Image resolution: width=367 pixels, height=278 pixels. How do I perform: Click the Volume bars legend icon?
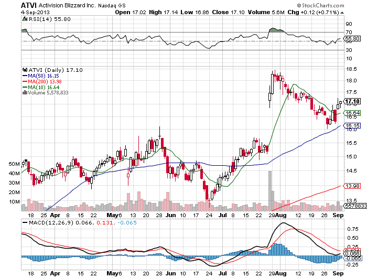pos(25,93)
